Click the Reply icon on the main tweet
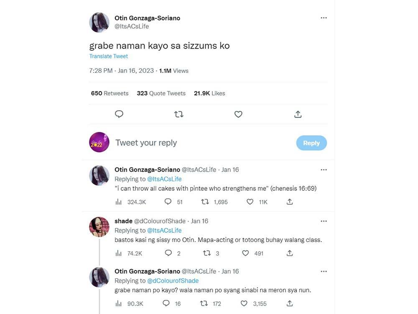The height and width of the screenshot is (314, 418). (119, 113)
